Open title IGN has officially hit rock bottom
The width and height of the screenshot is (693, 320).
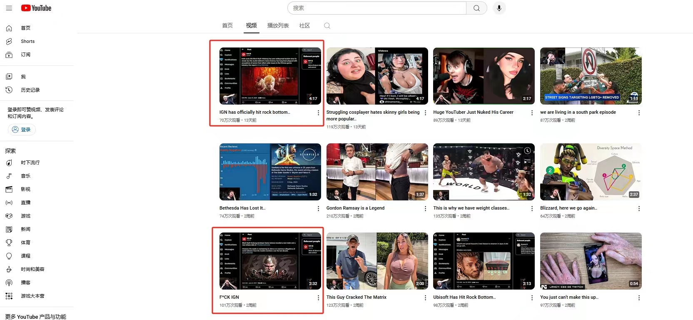(255, 112)
